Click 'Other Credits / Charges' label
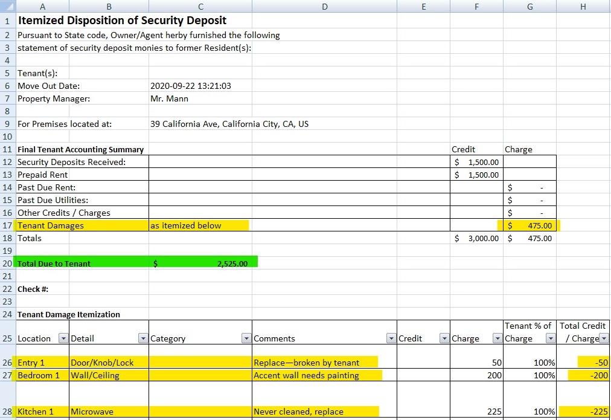 (64, 213)
